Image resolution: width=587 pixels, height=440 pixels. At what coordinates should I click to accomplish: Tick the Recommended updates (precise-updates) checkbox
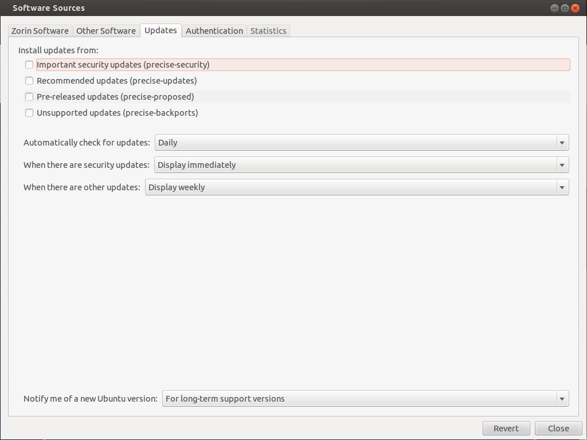click(x=29, y=81)
